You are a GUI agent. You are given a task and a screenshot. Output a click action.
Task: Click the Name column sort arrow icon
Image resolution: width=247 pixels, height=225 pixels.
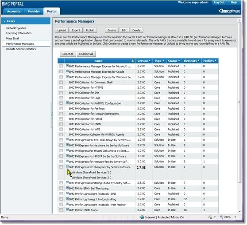click(x=132, y=61)
